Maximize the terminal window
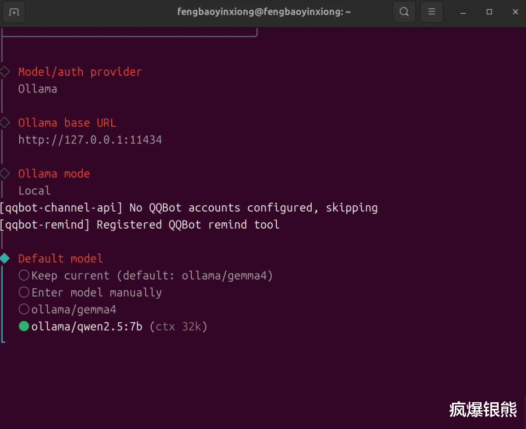This screenshot has width=526, height=429. point(489,12)
